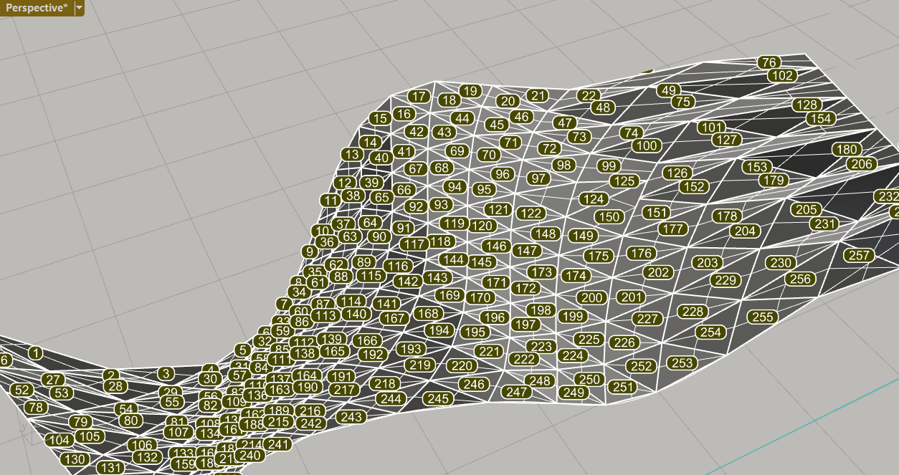Click face tag 127

pos(727,139)
